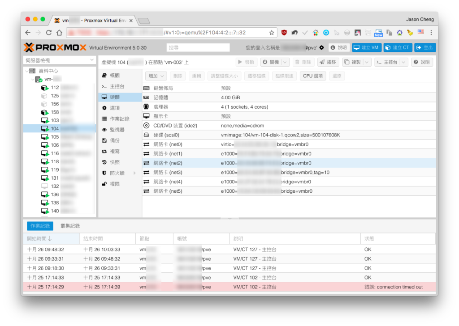Image resolution: width=459 pixels, height=326 pixels.
Task: Sort by 開始時間 column header
Action: click(51, 239)
